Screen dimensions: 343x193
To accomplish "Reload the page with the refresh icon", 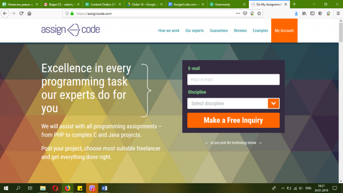I will pos(21,13).
